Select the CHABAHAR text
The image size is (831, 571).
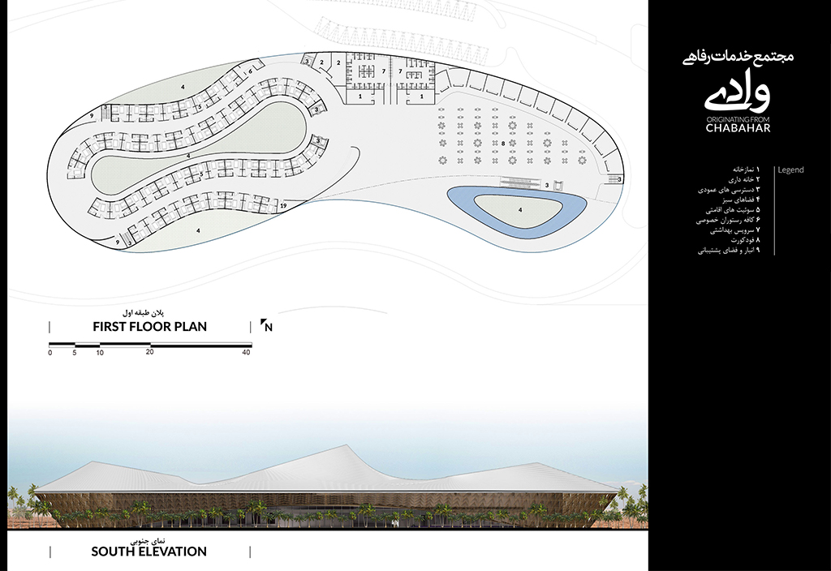(x=736, y=127)
